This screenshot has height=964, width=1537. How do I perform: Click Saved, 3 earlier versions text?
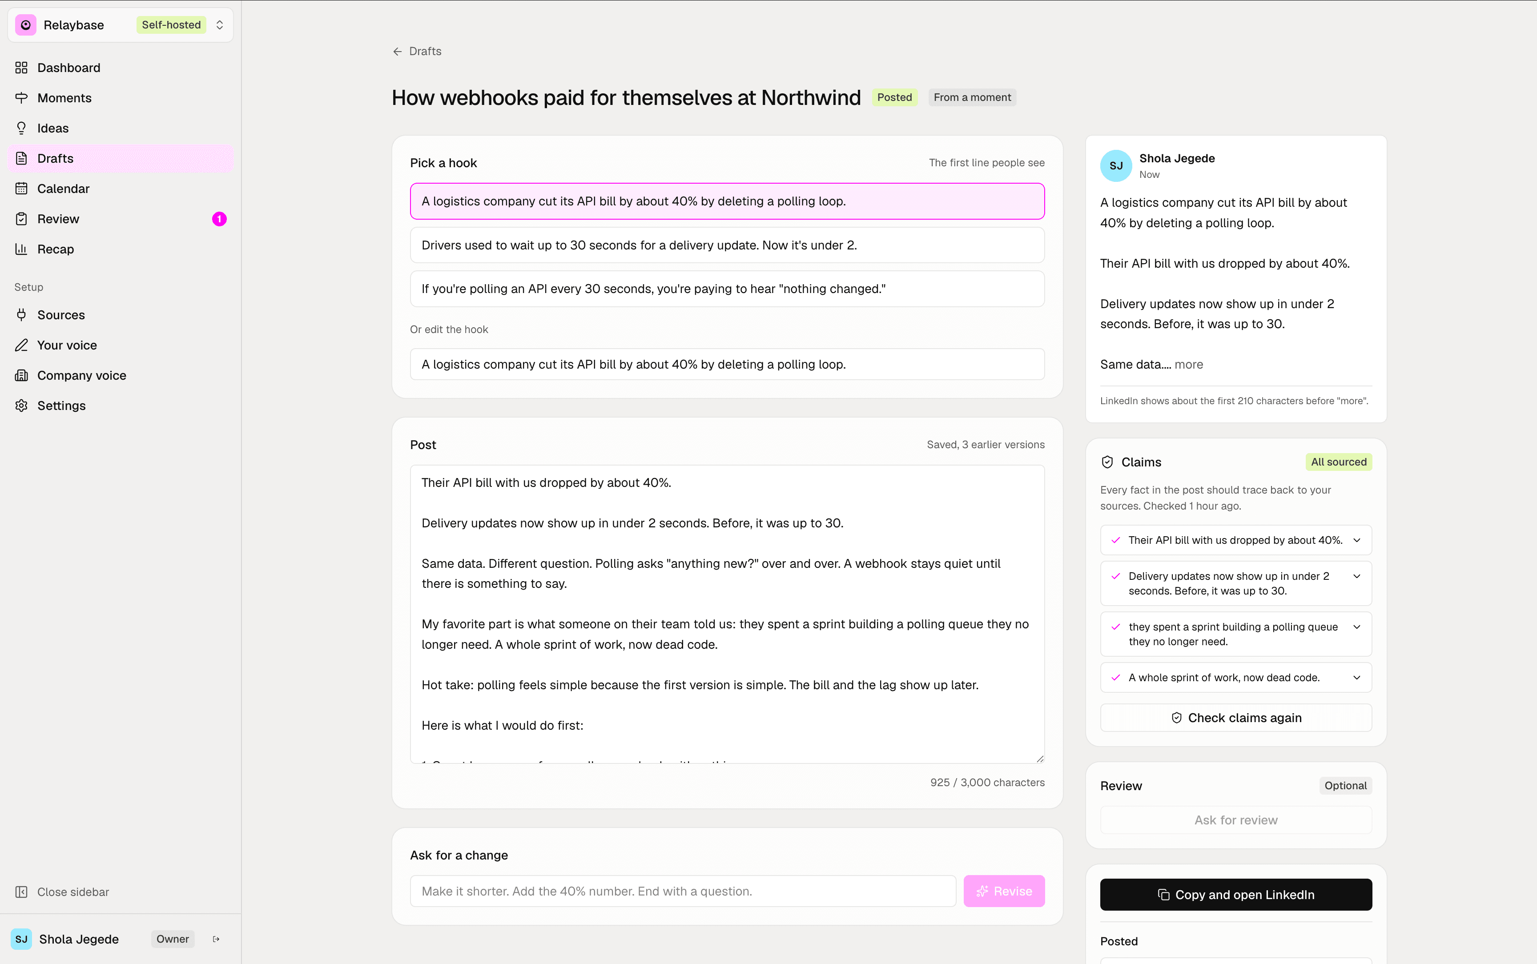coord(986,444)
